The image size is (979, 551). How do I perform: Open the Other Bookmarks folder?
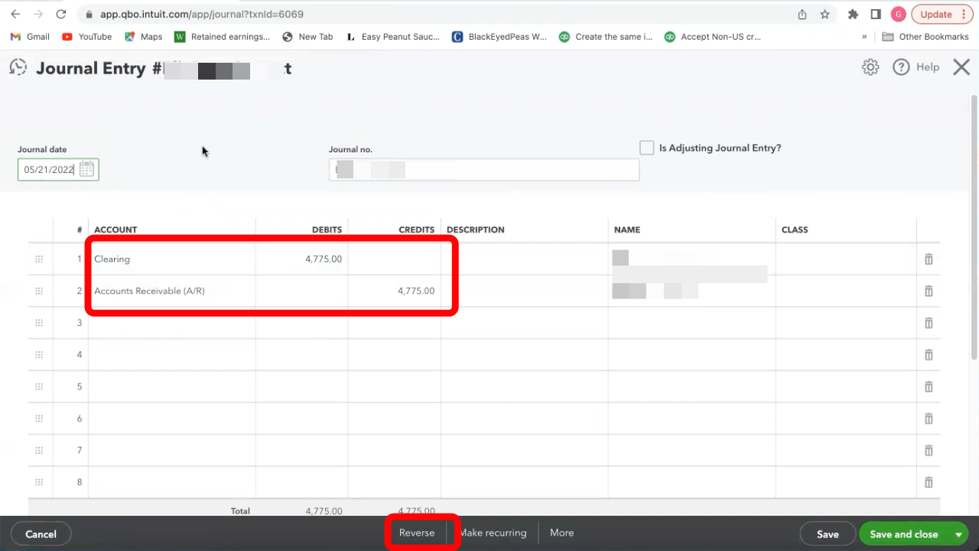pyautogui.click(x=925, y=37)
